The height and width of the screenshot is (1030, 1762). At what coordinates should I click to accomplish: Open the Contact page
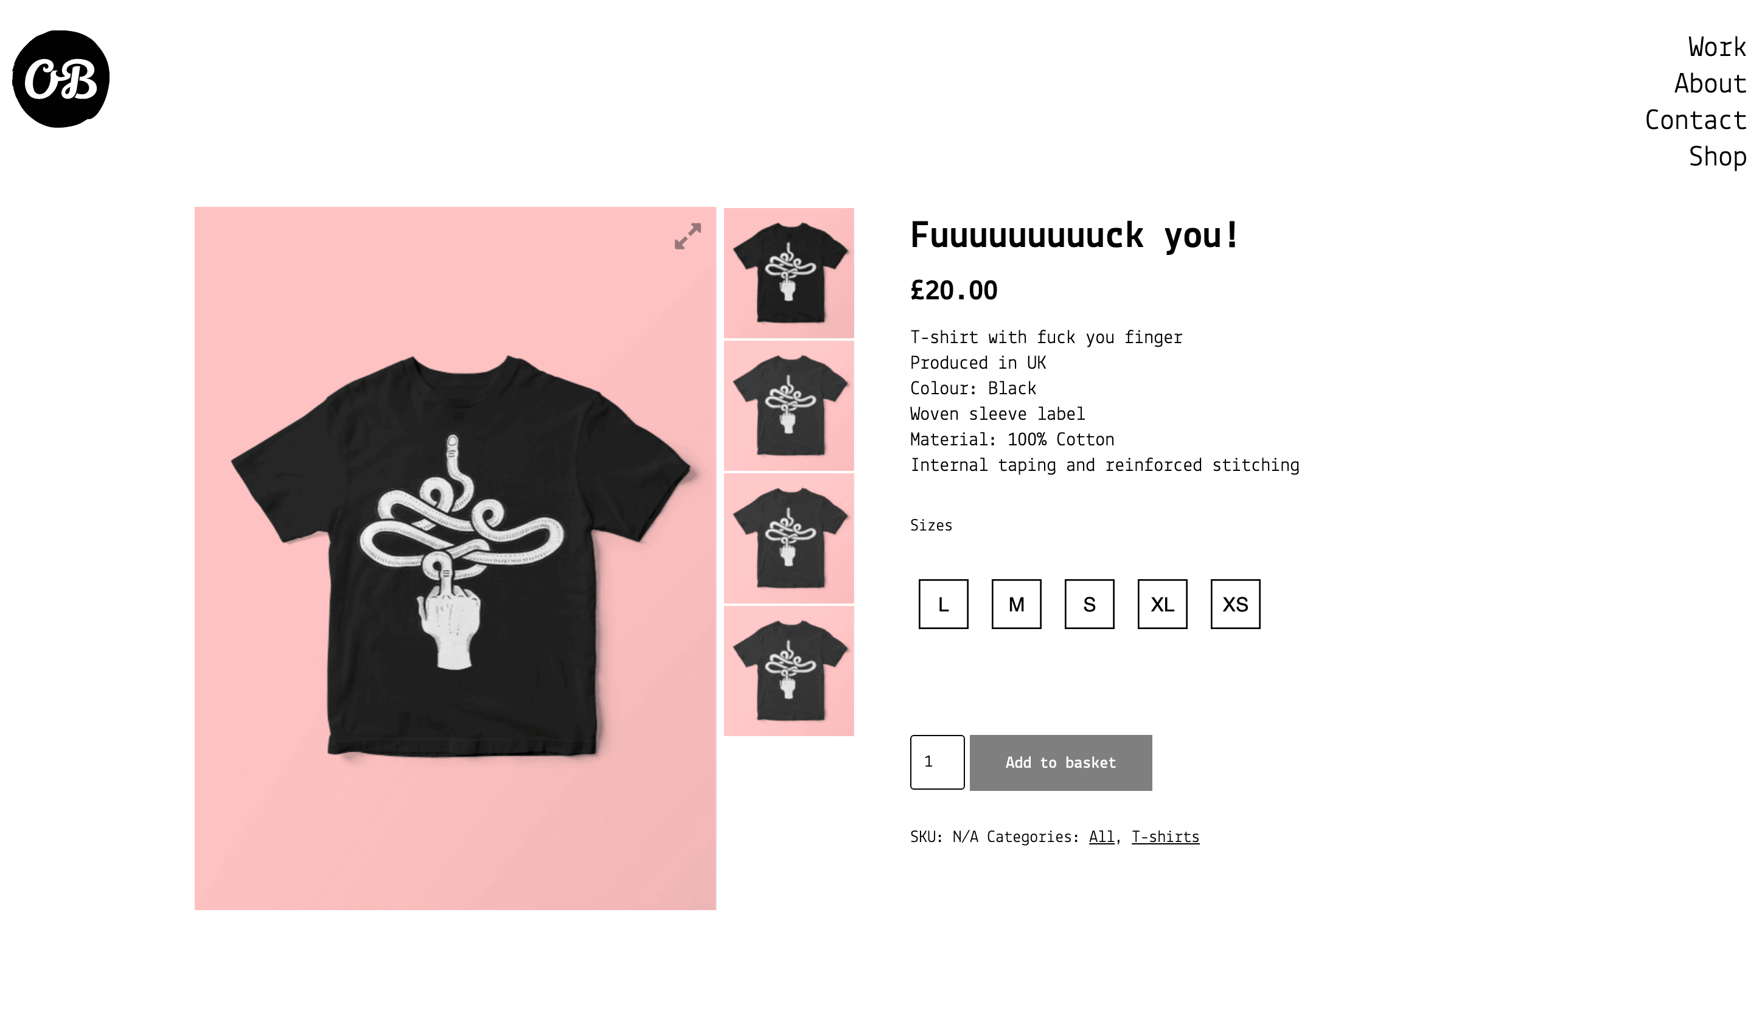pos(1695,120)
